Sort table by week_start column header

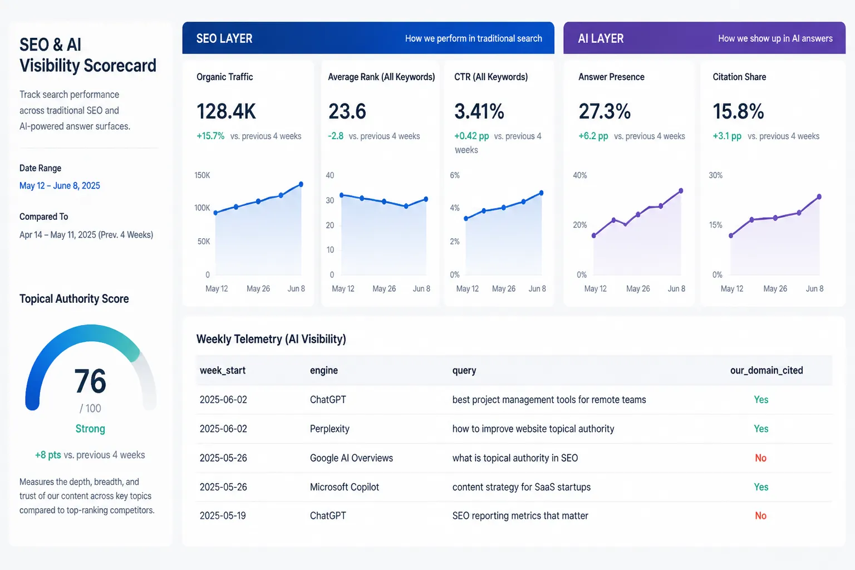(223, 371)
